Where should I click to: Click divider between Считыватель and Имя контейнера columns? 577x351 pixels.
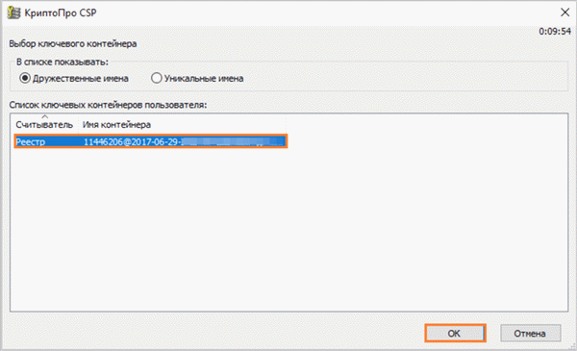pyautogui.click(x=79, y=125)
